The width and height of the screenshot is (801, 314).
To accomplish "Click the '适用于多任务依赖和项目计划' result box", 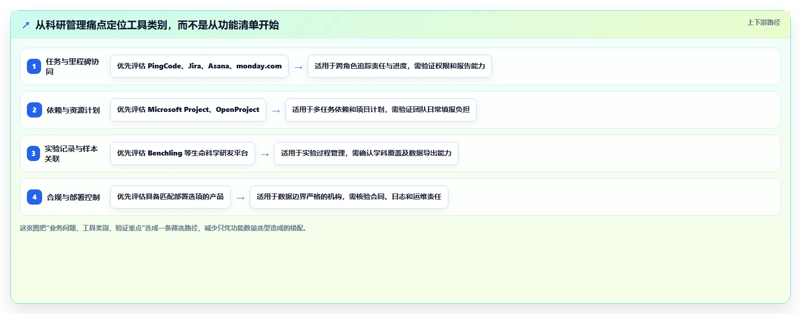I will coord(381,110).
